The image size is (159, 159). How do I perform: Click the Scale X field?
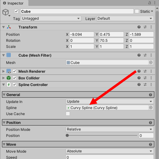[82, 47]
